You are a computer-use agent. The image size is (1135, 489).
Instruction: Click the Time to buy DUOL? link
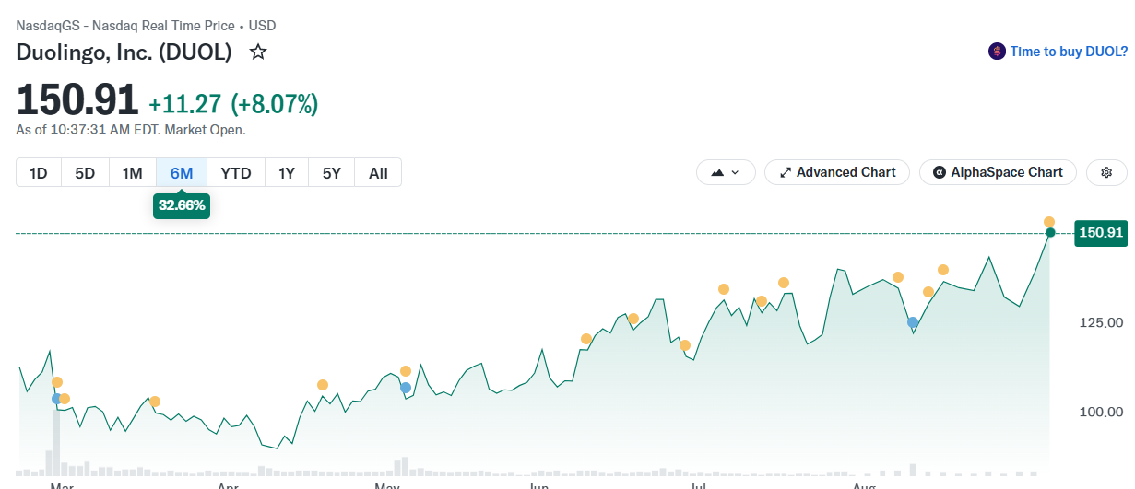(x=1069, y=52)
